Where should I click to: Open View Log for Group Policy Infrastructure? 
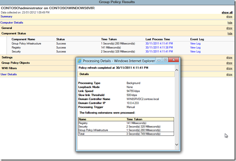(195, 43)
